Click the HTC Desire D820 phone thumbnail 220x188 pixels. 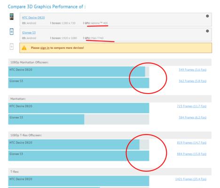coord(12,16)
